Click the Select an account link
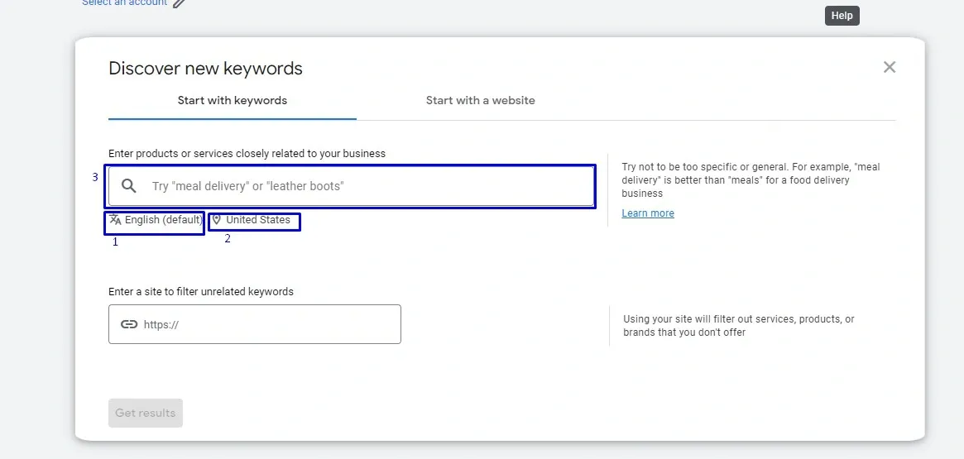 pos(125,2)
